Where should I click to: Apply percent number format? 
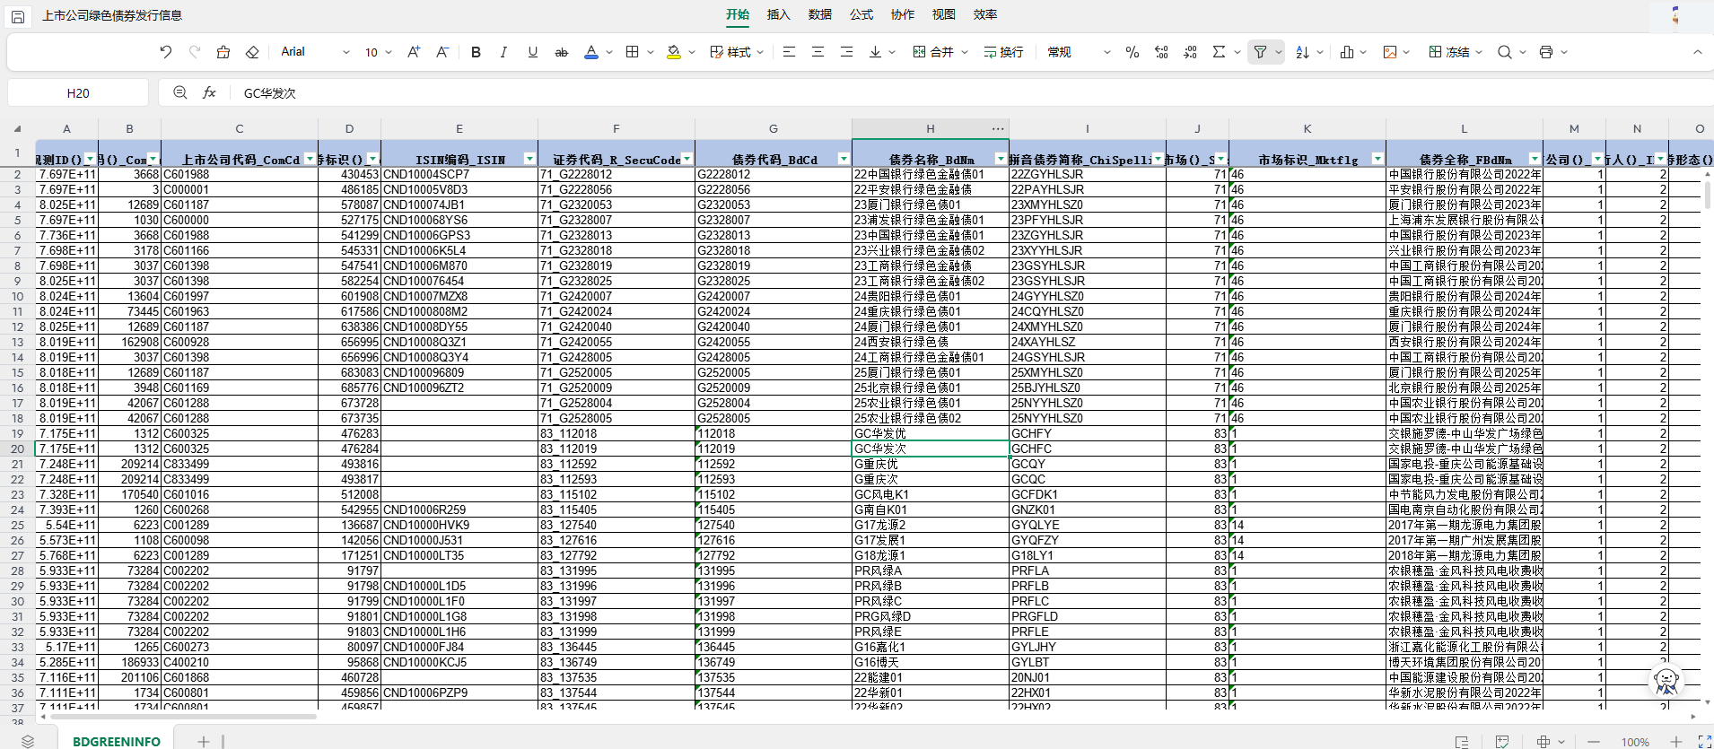(x=1132, y=52)
